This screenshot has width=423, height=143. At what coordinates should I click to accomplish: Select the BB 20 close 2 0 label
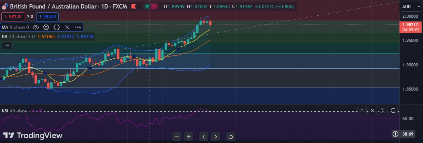pyautogui.click(x=18, y=36)
